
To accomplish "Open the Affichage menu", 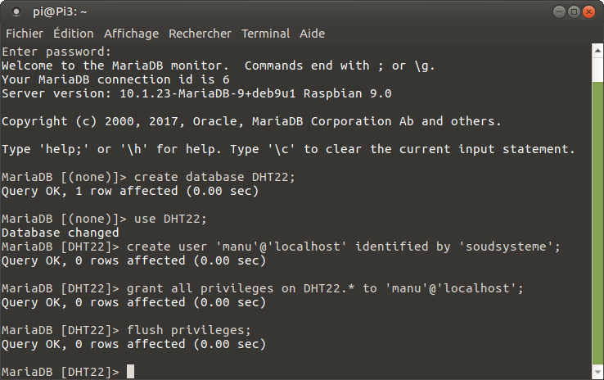I will 131,34.
